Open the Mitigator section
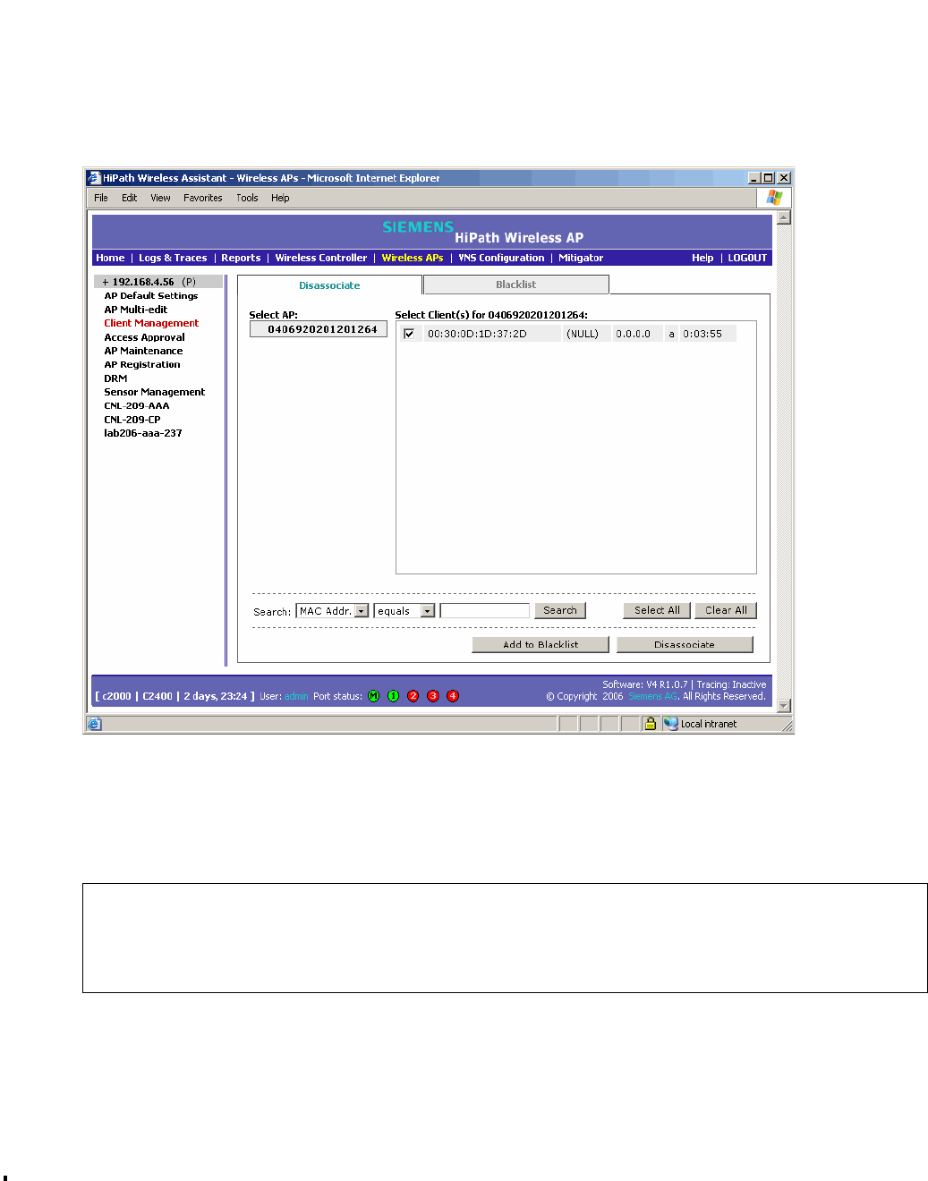The width and height of the screenshot is (928, 1181). [x=581, y=258]
